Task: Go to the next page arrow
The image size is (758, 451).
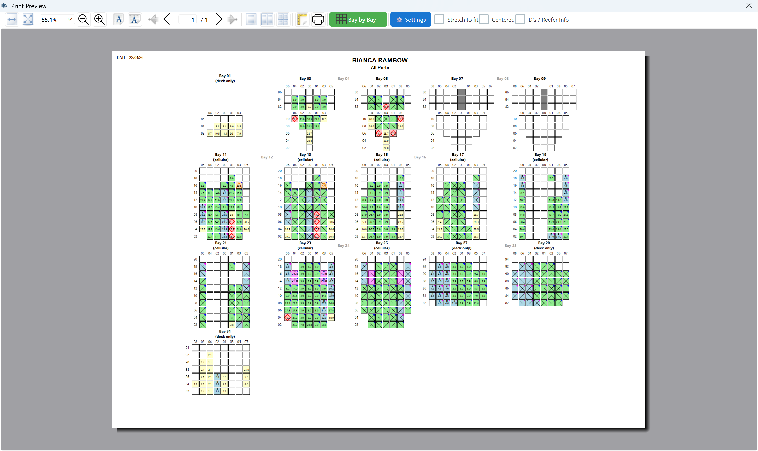Action: pyautogui.click(x=216, y=20)
